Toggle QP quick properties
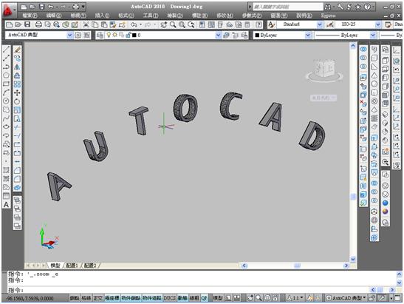 coord(205,298)
